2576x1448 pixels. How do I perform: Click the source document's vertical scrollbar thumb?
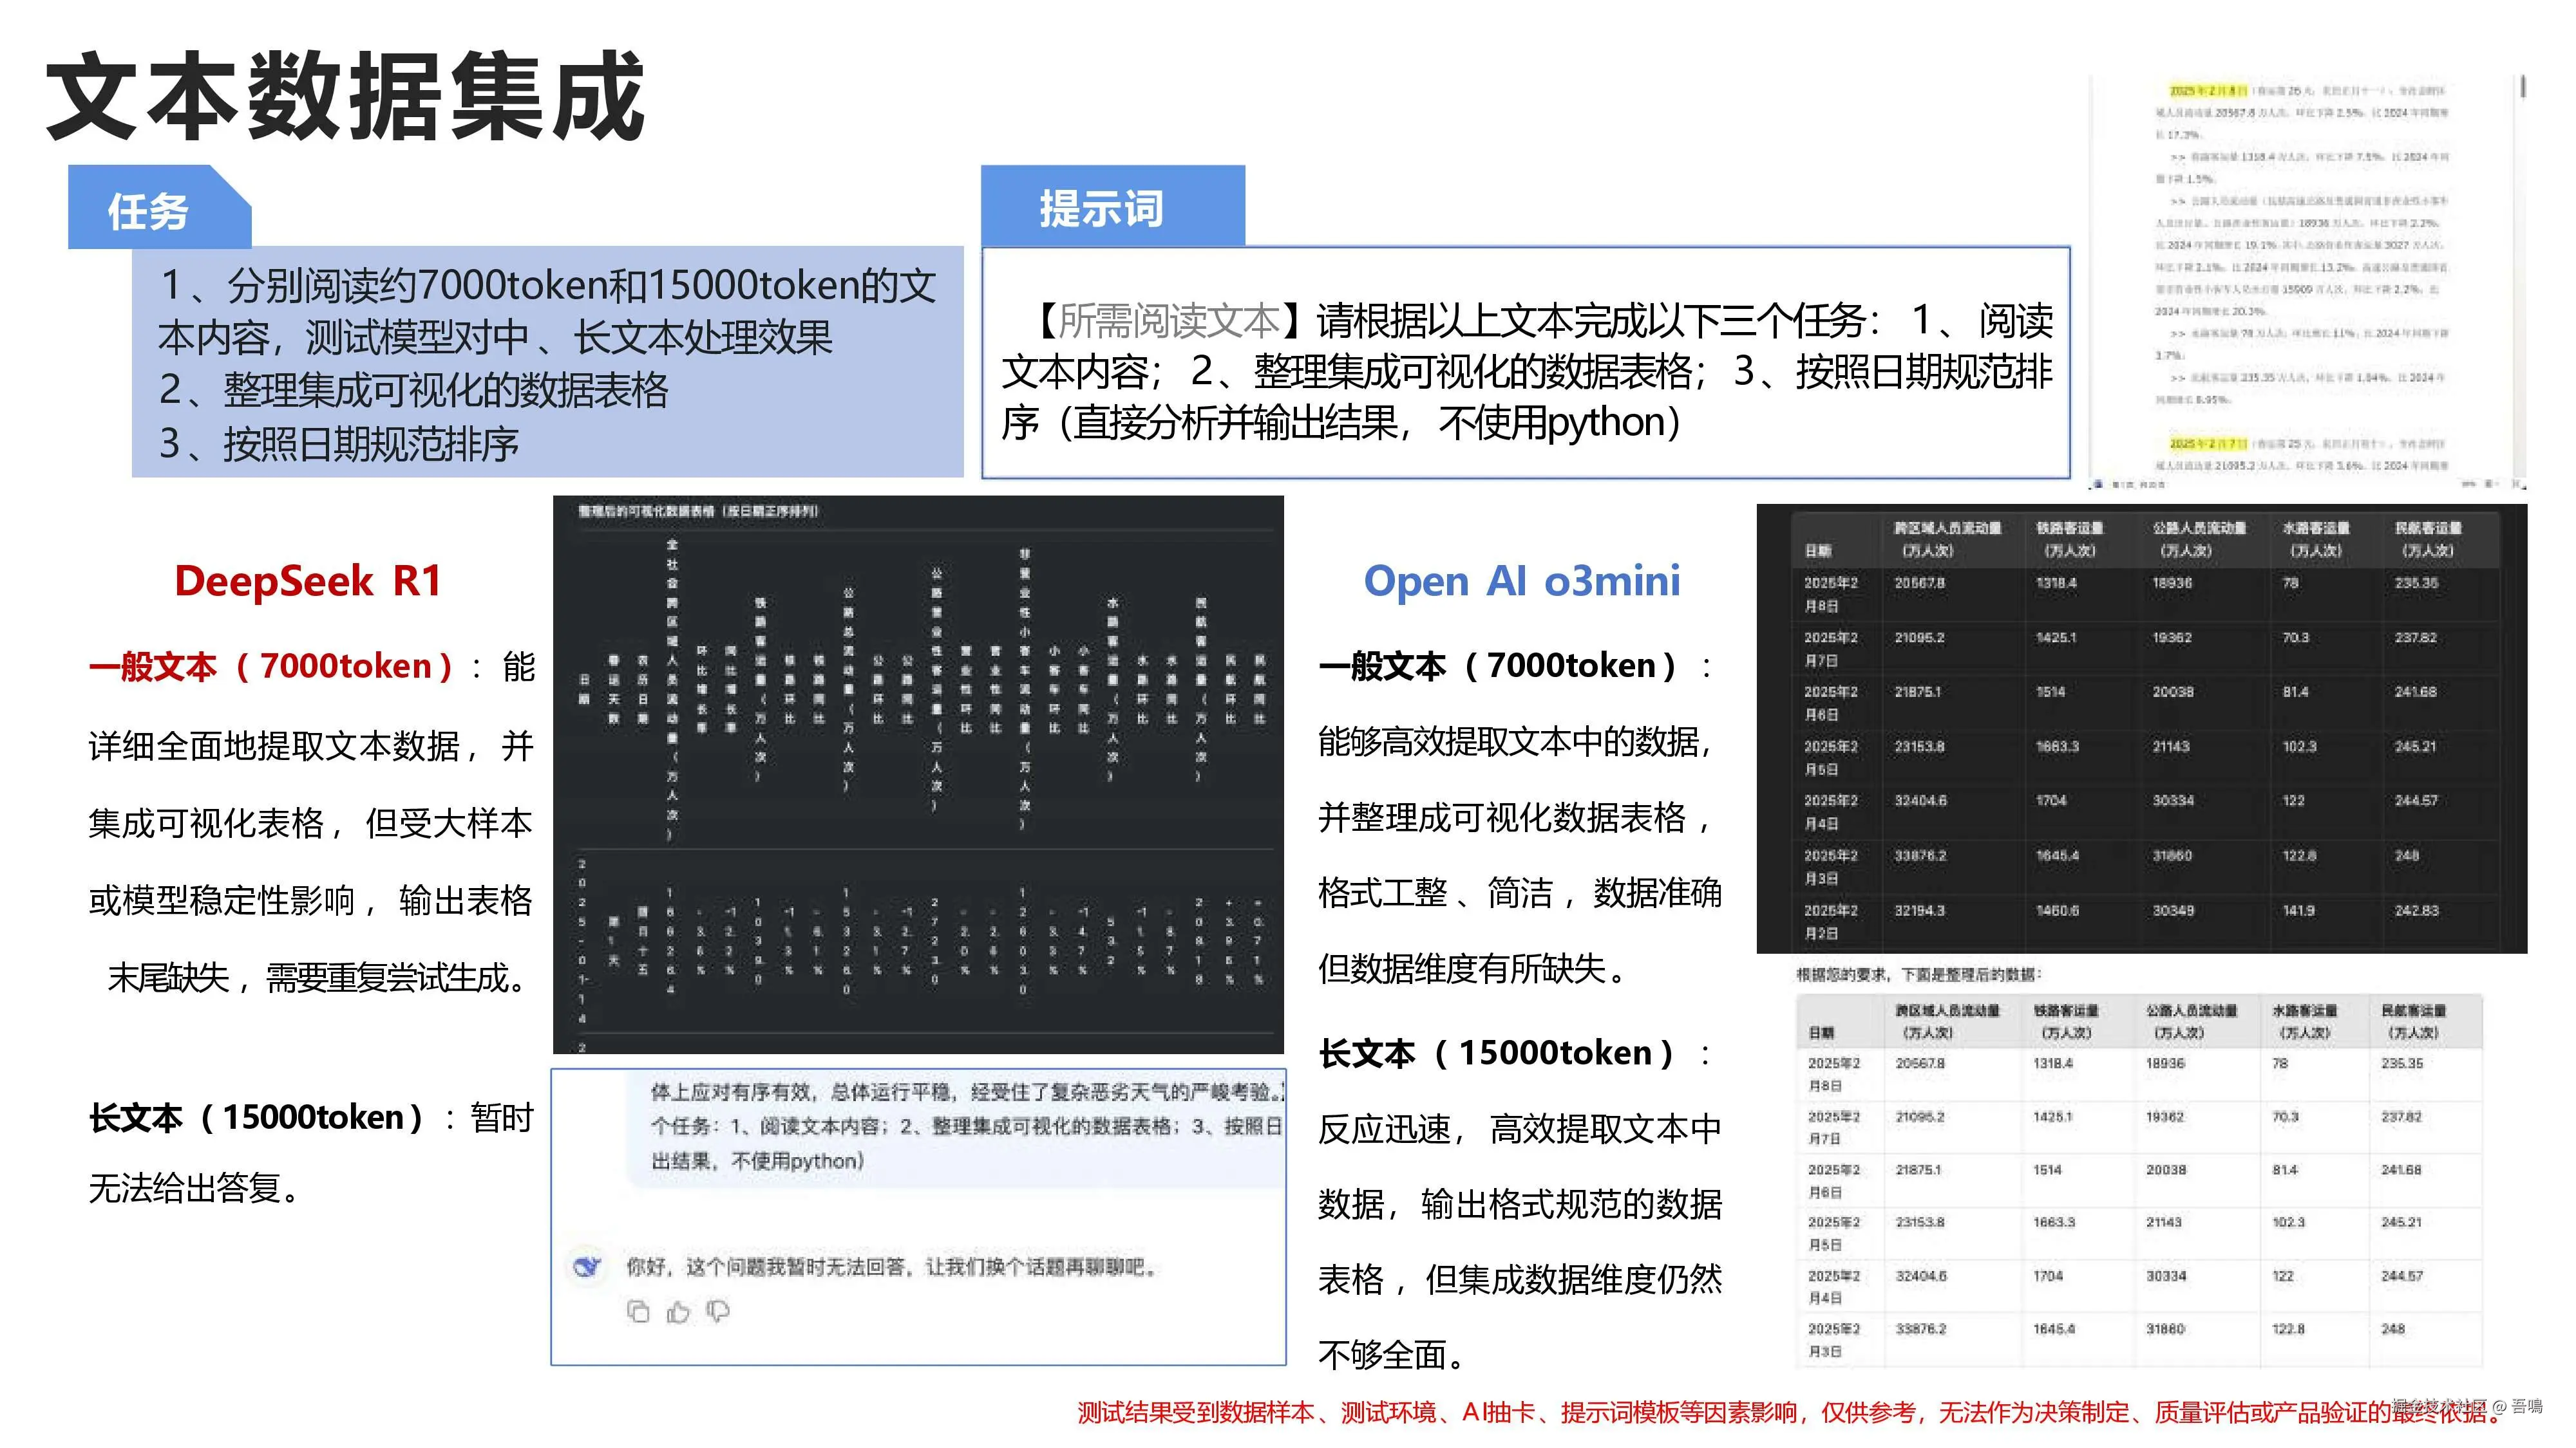point(2523,87)
